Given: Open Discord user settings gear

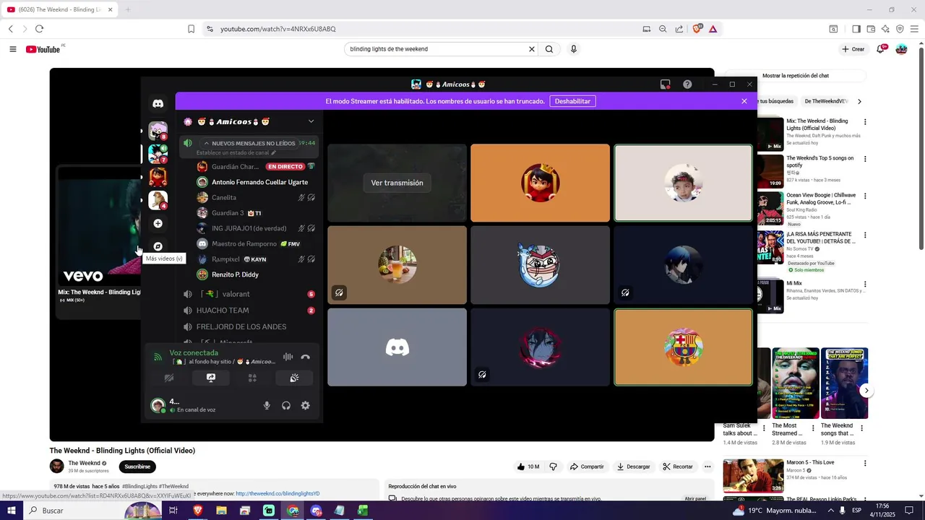Looking at the screenshot, I should point(306,406).
